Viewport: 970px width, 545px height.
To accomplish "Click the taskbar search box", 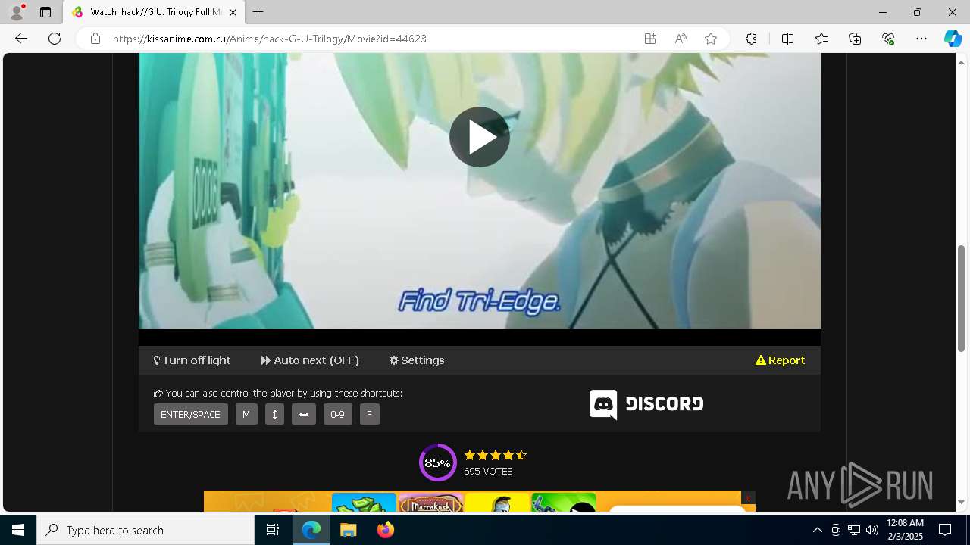I will pyautogui.click(x=145, y=530).
